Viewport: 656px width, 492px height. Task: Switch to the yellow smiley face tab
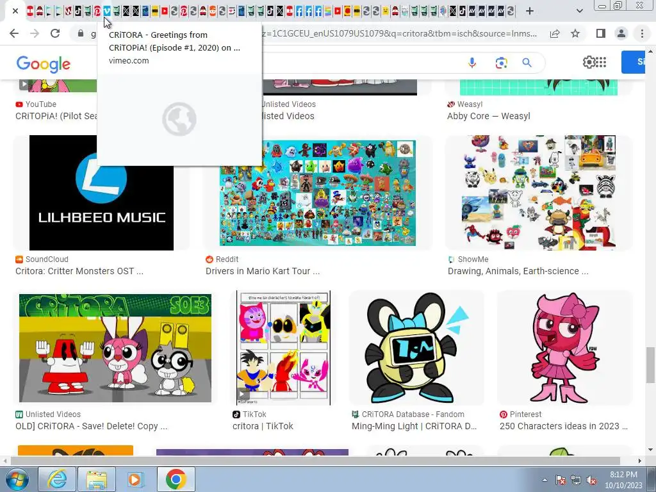click(385, 12)
